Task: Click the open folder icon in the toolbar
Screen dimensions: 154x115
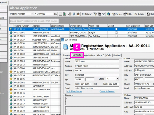Action: point(78,14)
